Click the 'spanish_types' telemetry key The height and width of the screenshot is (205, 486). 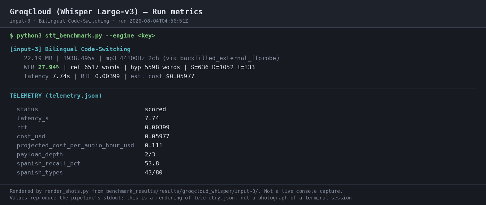tap(40, 173)
